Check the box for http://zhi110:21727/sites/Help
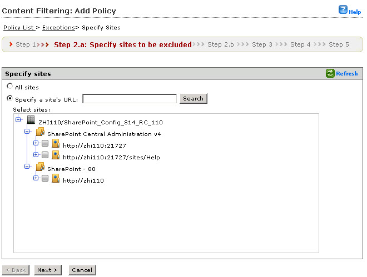 coord(45,157)
